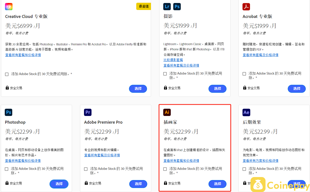Click 选择 for 插画家 plan
Screen dimensions: 310x192
coord(217,184)
